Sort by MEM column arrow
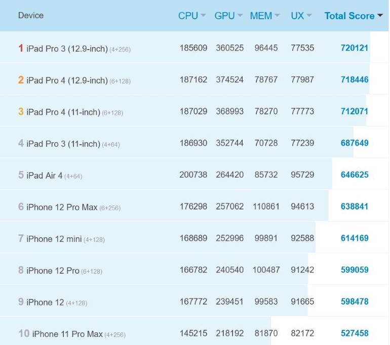The image size is (390, 345). click(x=277, y=16)
